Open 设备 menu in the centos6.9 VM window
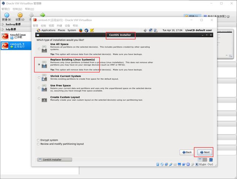237x179 pixels. [67, 26]
